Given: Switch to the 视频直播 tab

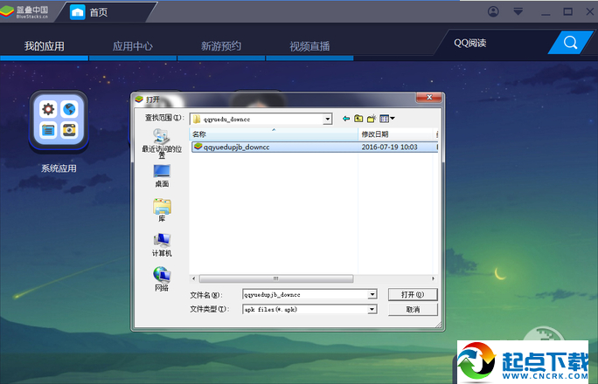Looking at the screenshot, I should click(x=309, y=46).
